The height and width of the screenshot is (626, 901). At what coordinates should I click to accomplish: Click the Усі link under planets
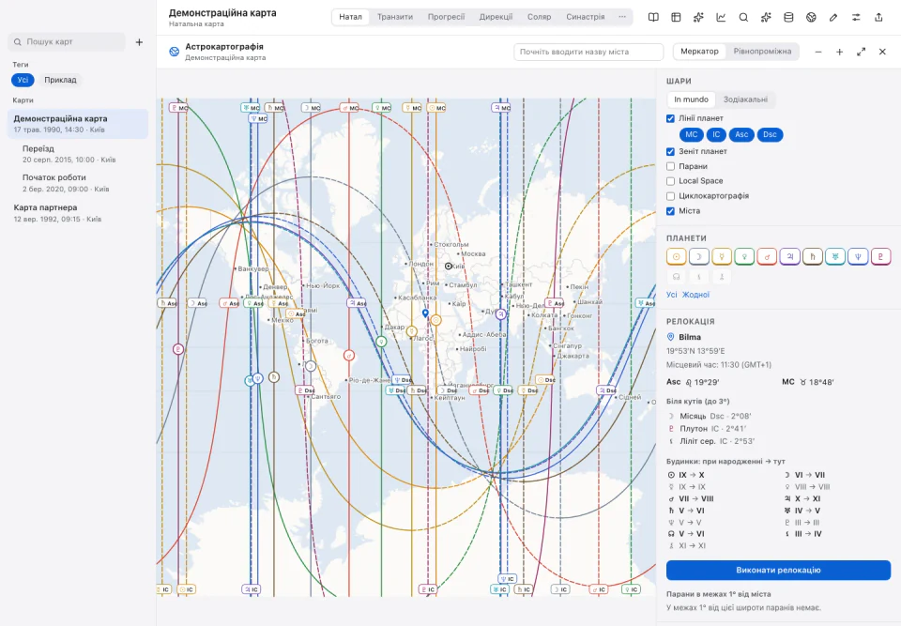click(x=671, y=295)
